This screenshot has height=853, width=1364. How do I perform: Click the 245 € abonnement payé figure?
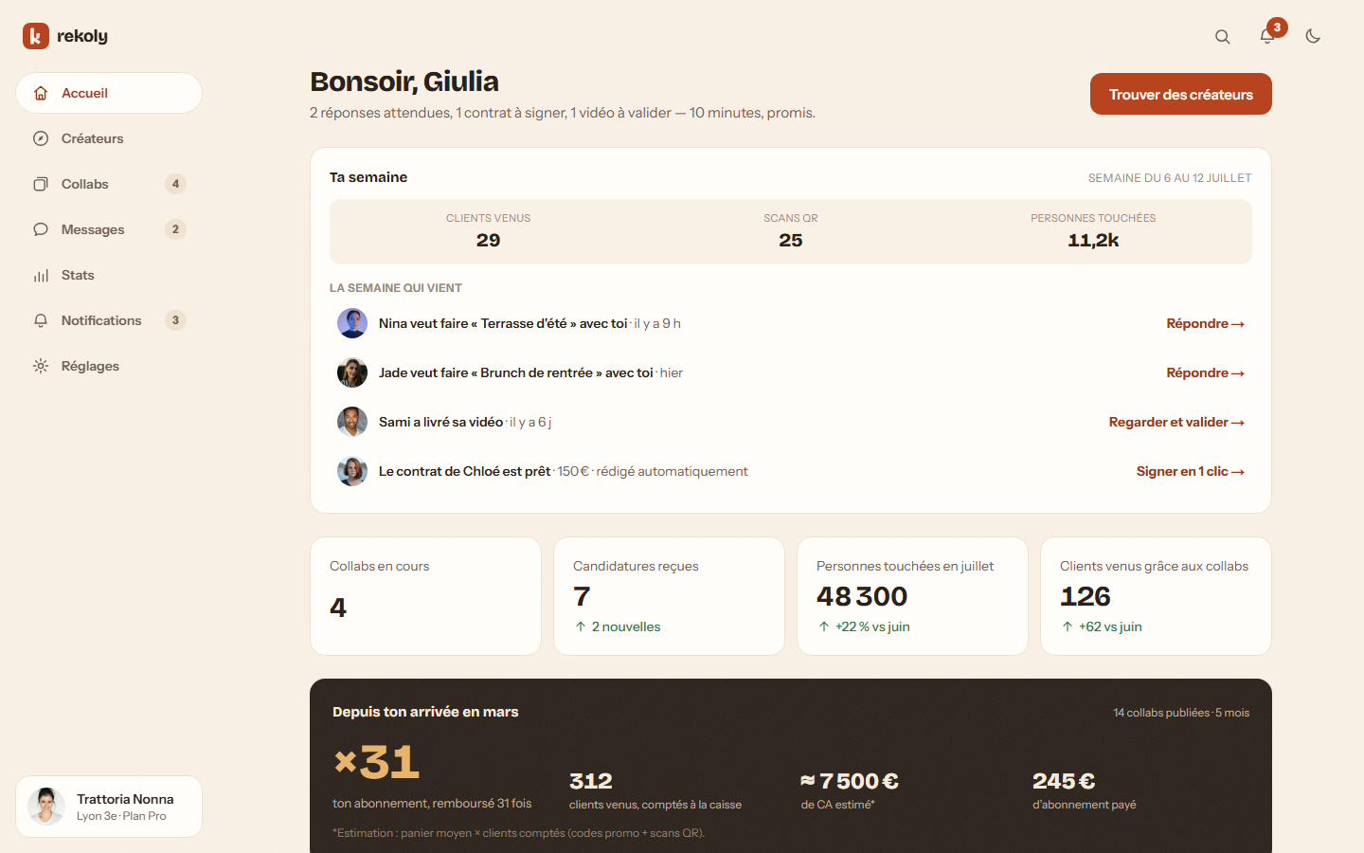click(x=1064, y=781)
